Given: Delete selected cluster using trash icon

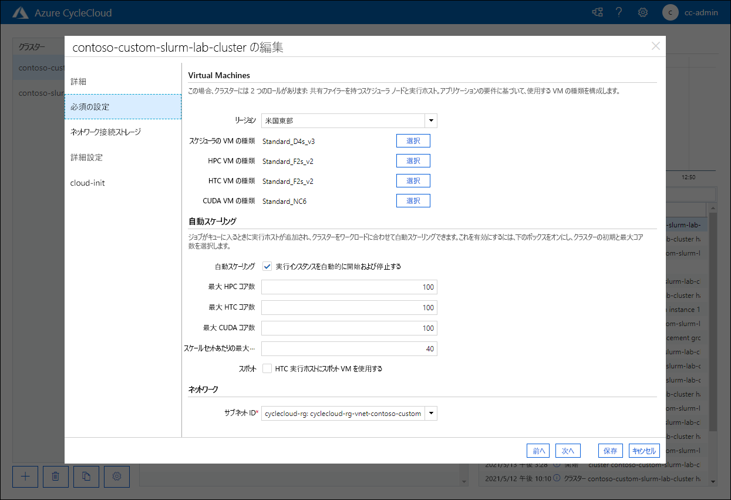Looking at the screenshot, I should (55, 476).
